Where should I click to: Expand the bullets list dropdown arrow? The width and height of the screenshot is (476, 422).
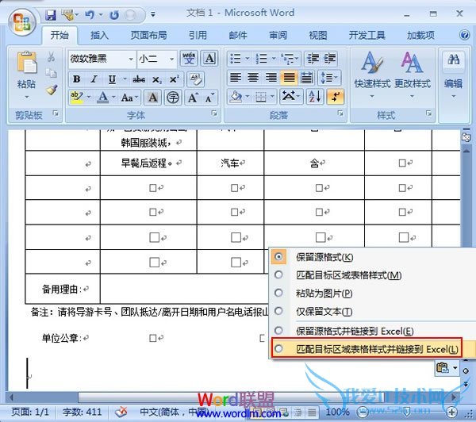point(248,58)
